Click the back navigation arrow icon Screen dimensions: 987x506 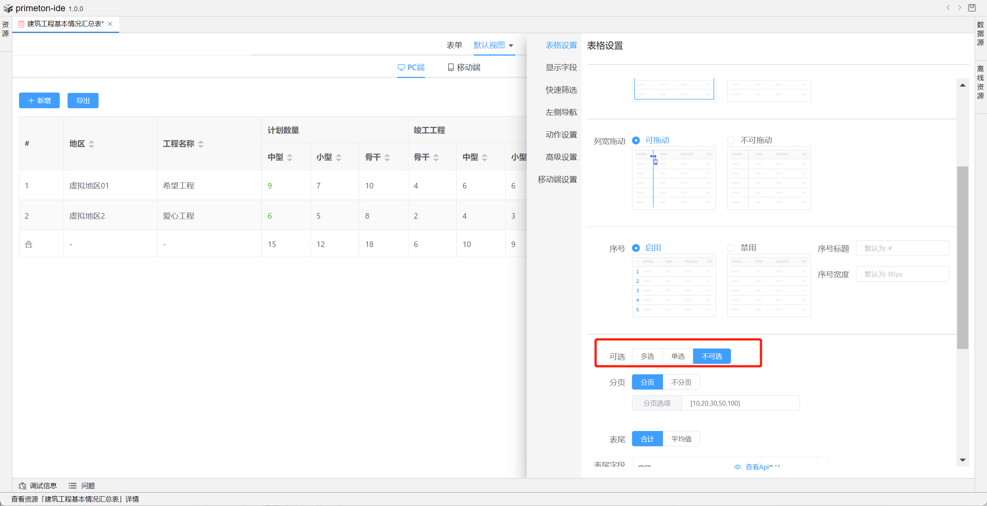(948, 8)
